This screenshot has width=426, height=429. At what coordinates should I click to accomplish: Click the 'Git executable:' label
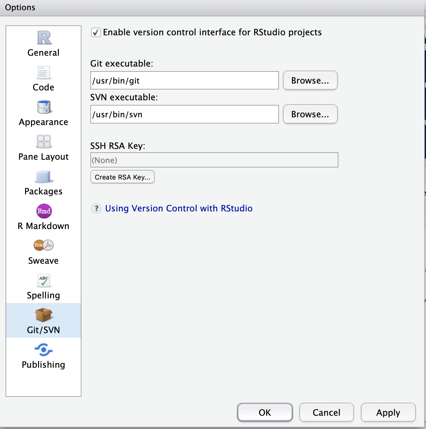[x=122, y=63]
